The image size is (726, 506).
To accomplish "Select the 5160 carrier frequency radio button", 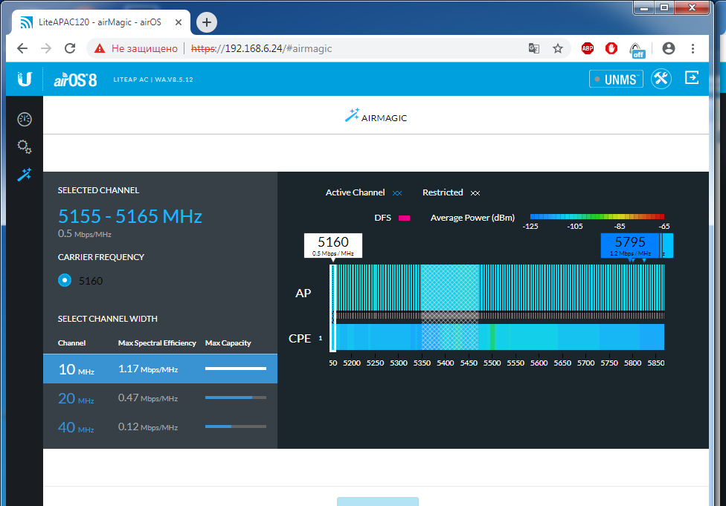I will 65,280.
